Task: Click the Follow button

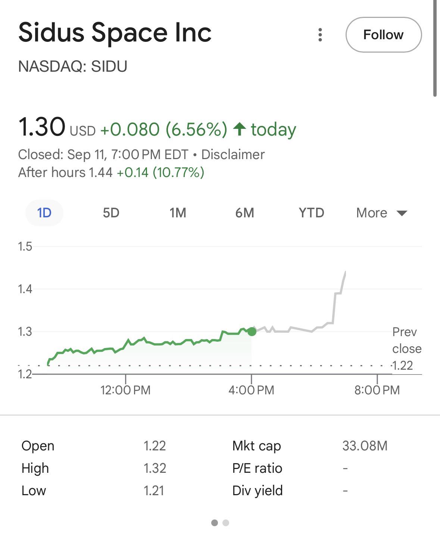Action: coord(383,35)
